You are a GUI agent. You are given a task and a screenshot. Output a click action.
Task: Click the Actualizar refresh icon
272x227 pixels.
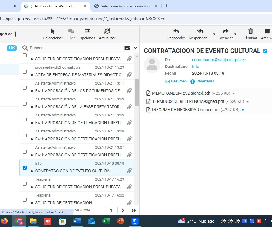(107, 31)
